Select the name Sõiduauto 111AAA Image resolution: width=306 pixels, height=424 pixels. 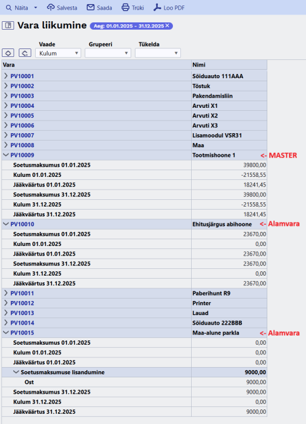pos(218,76)
